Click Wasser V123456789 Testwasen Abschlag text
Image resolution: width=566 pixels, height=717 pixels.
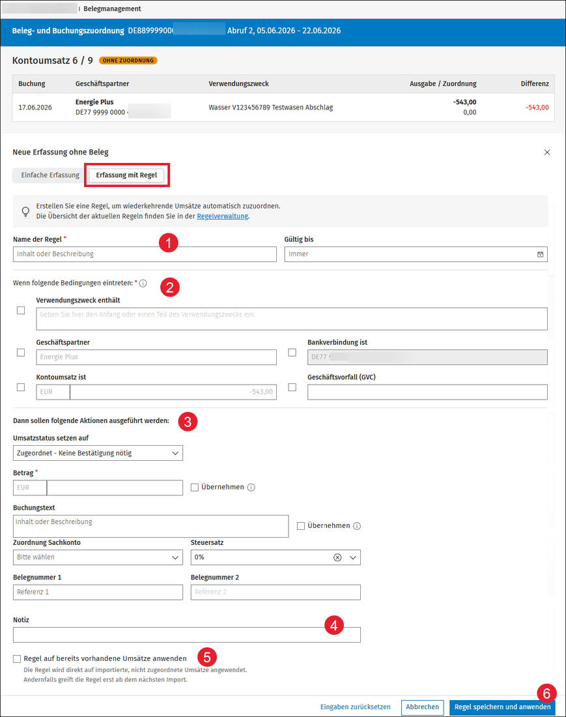pos(271,108)
